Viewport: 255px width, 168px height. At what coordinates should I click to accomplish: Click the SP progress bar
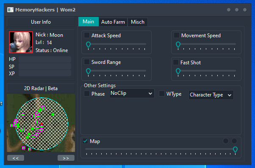click(45, 66)
